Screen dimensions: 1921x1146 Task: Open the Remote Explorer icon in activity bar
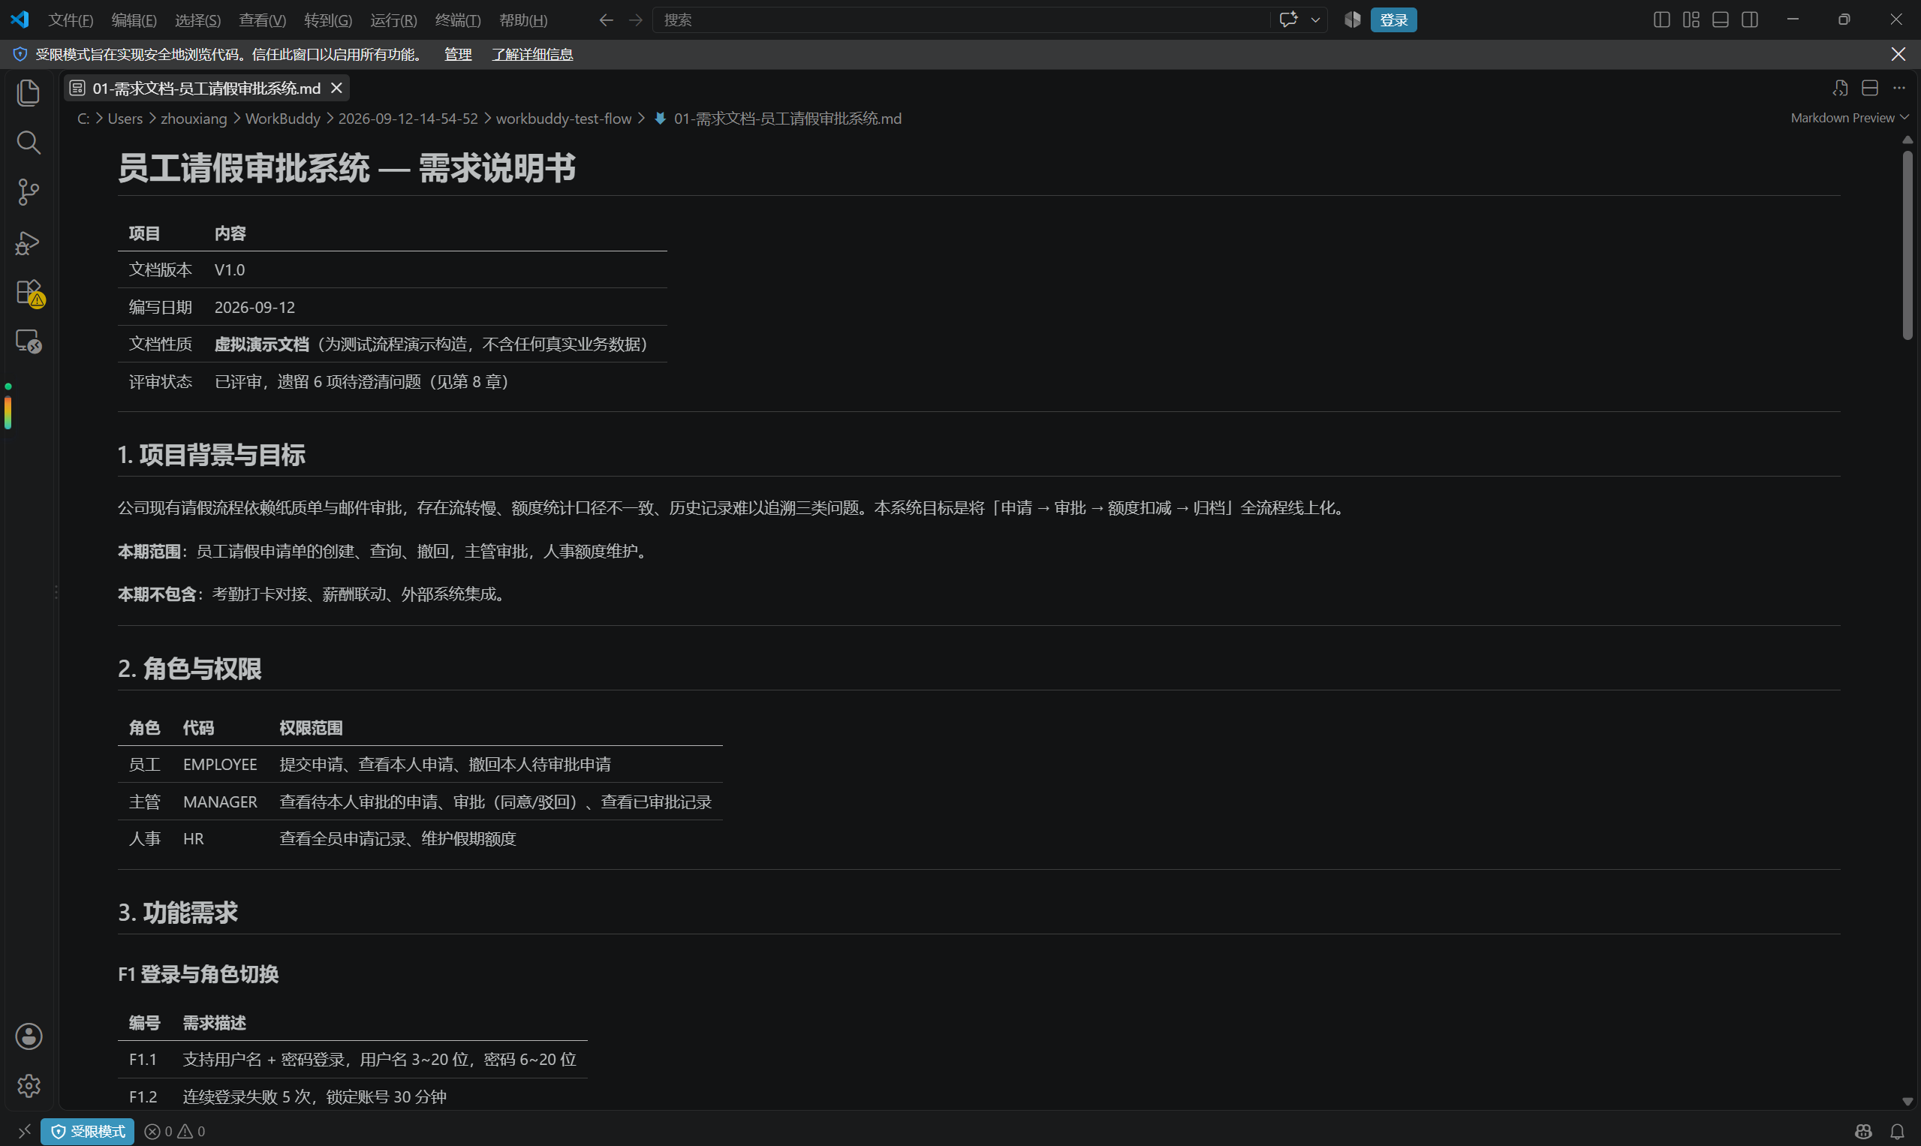[29, 341]
